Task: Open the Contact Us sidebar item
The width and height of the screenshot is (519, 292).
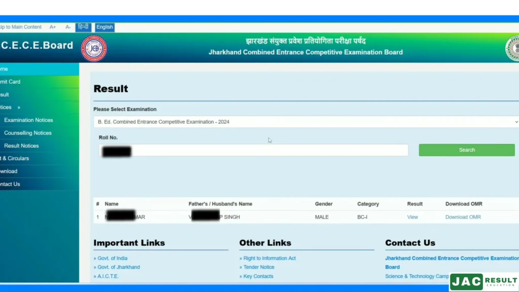Action: point(40,184)
